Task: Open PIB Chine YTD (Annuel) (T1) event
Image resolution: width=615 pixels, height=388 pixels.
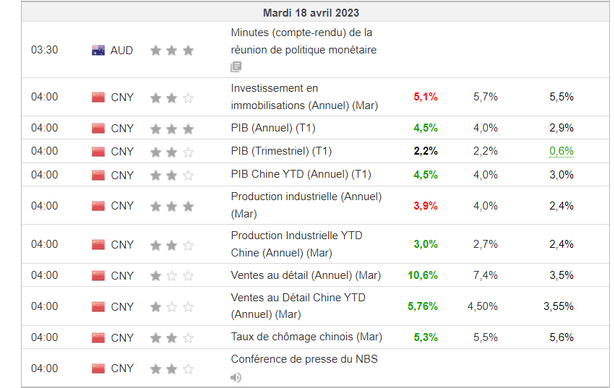Action: [x=301, y=174]
